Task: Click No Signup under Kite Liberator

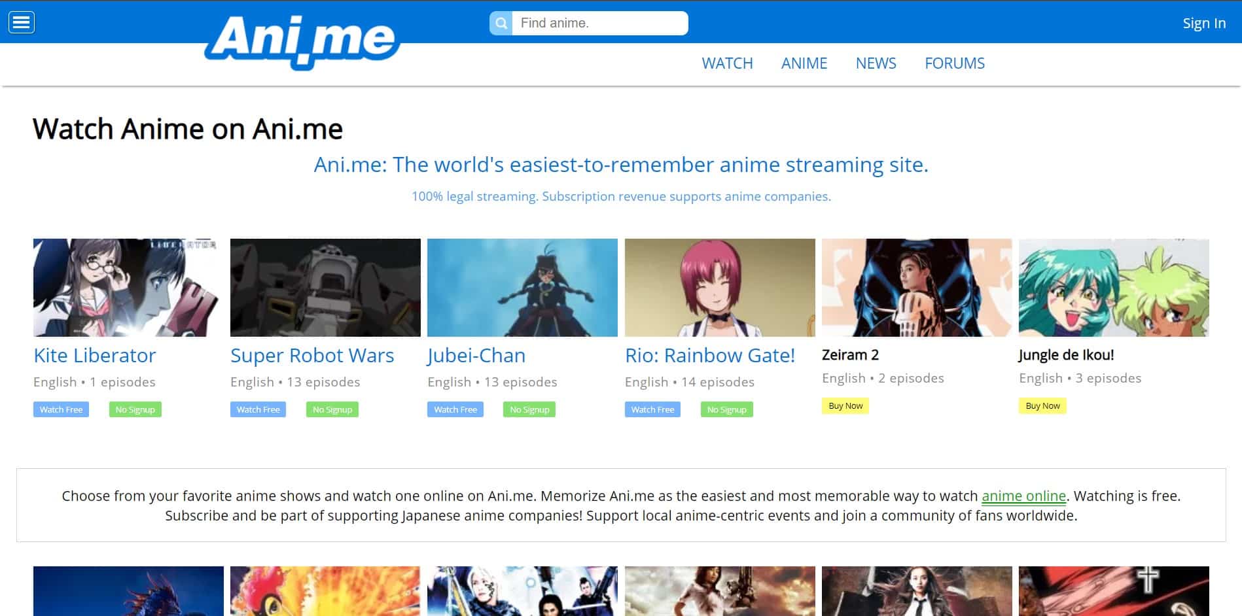Action: (x=135, y=409)
